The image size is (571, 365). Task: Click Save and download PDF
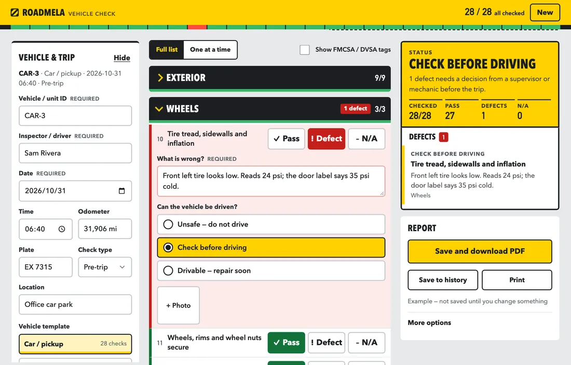[x=480, y=251]
